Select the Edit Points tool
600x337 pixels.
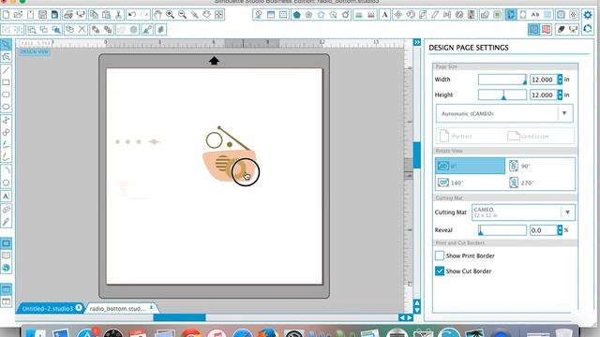(x=7, y=57)
